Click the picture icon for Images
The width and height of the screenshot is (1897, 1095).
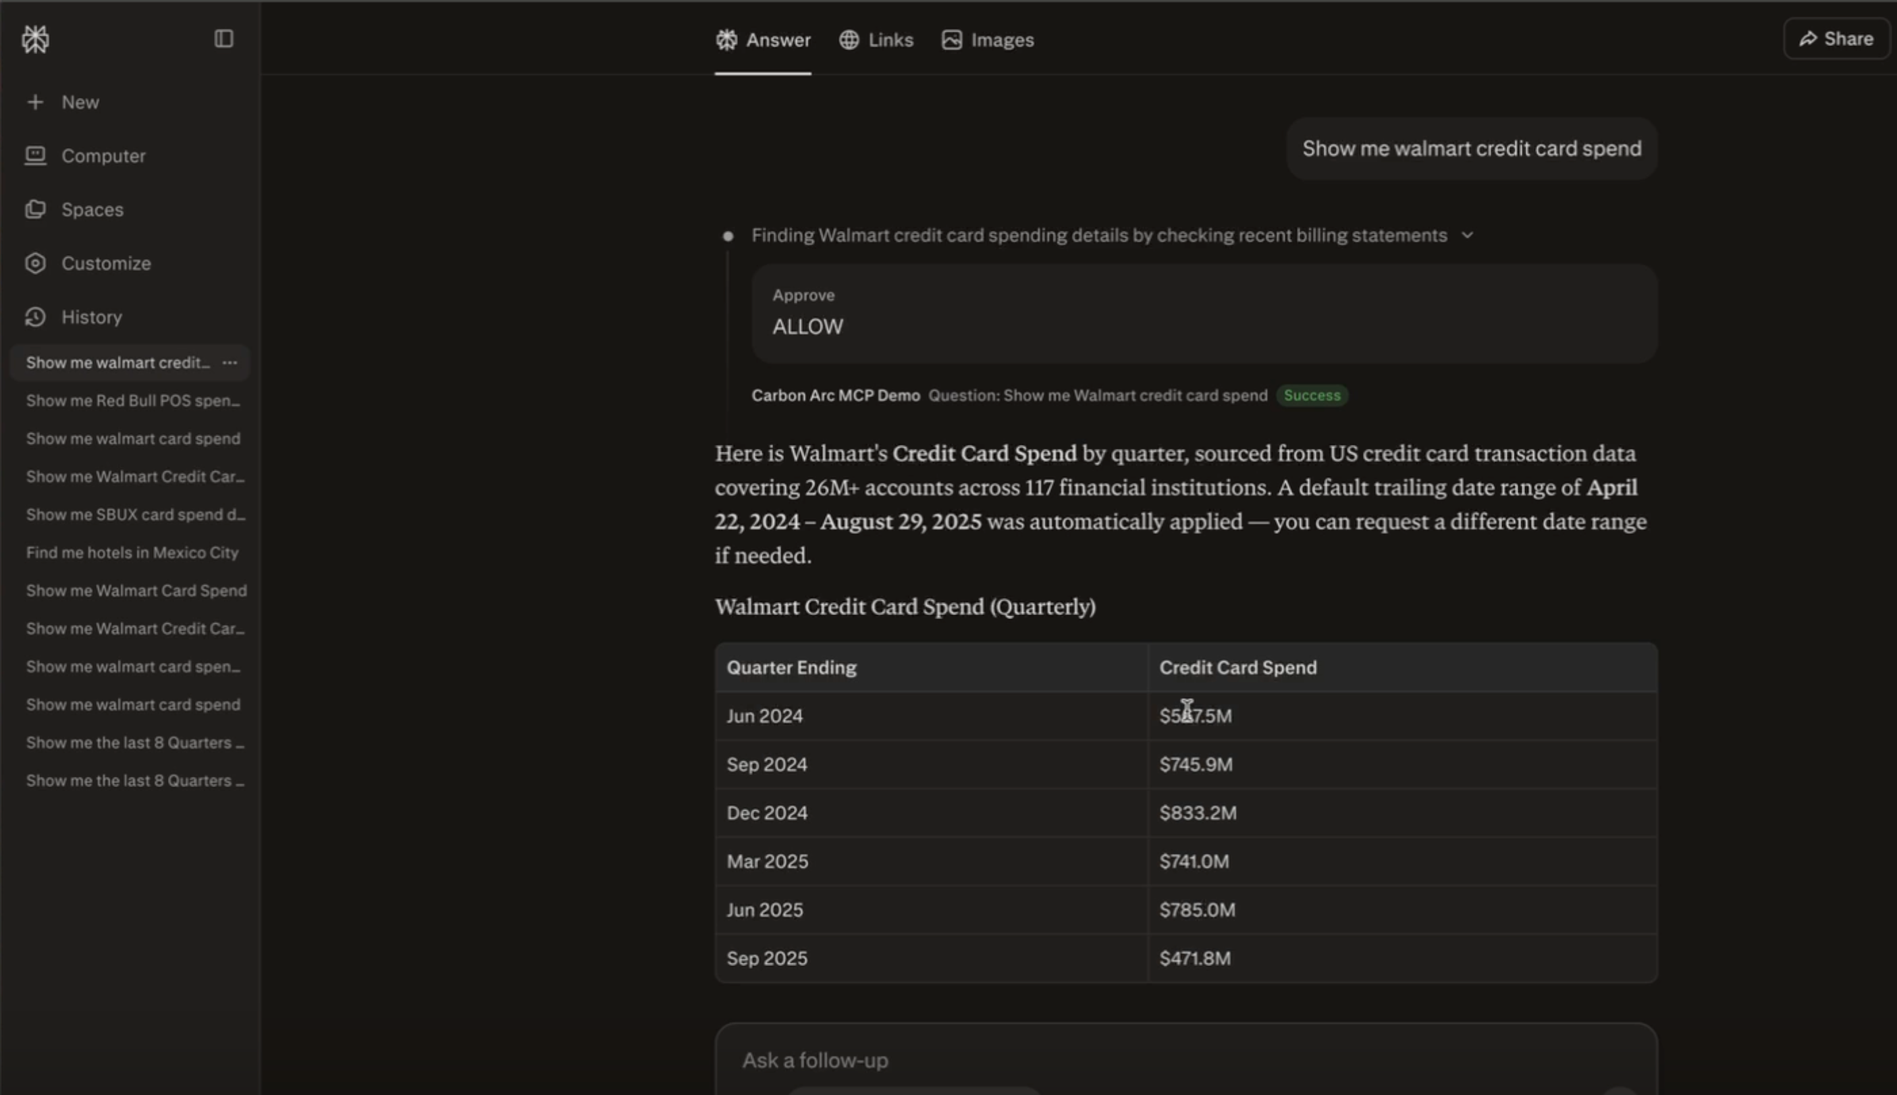[952, 40]
